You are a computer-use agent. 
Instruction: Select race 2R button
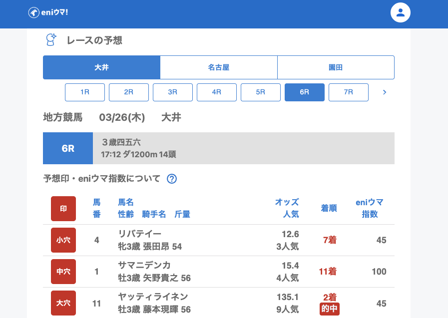[x=129, y=92]
